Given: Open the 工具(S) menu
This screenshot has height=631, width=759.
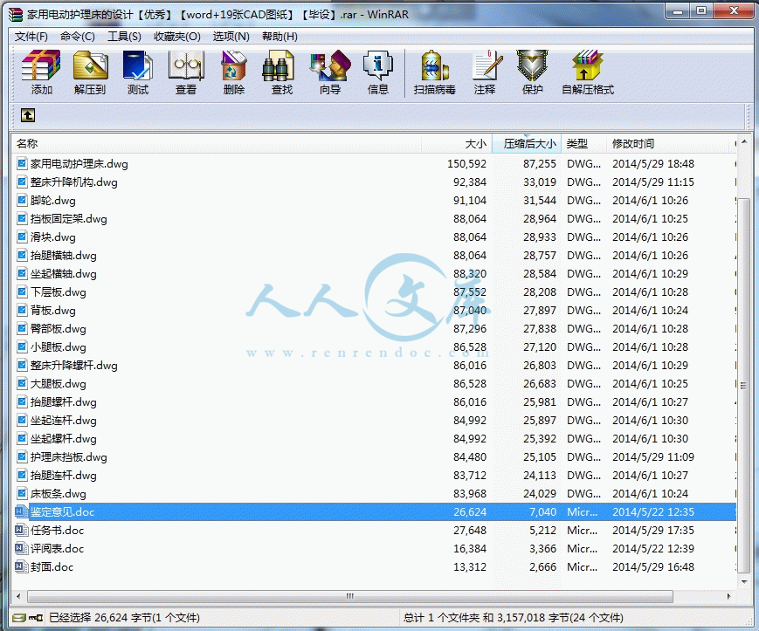Looking at the screenshot, I should coord(124,37).
